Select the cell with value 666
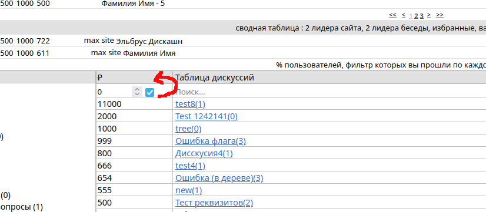Screen dimensions: 486x212 pos(134,166)
